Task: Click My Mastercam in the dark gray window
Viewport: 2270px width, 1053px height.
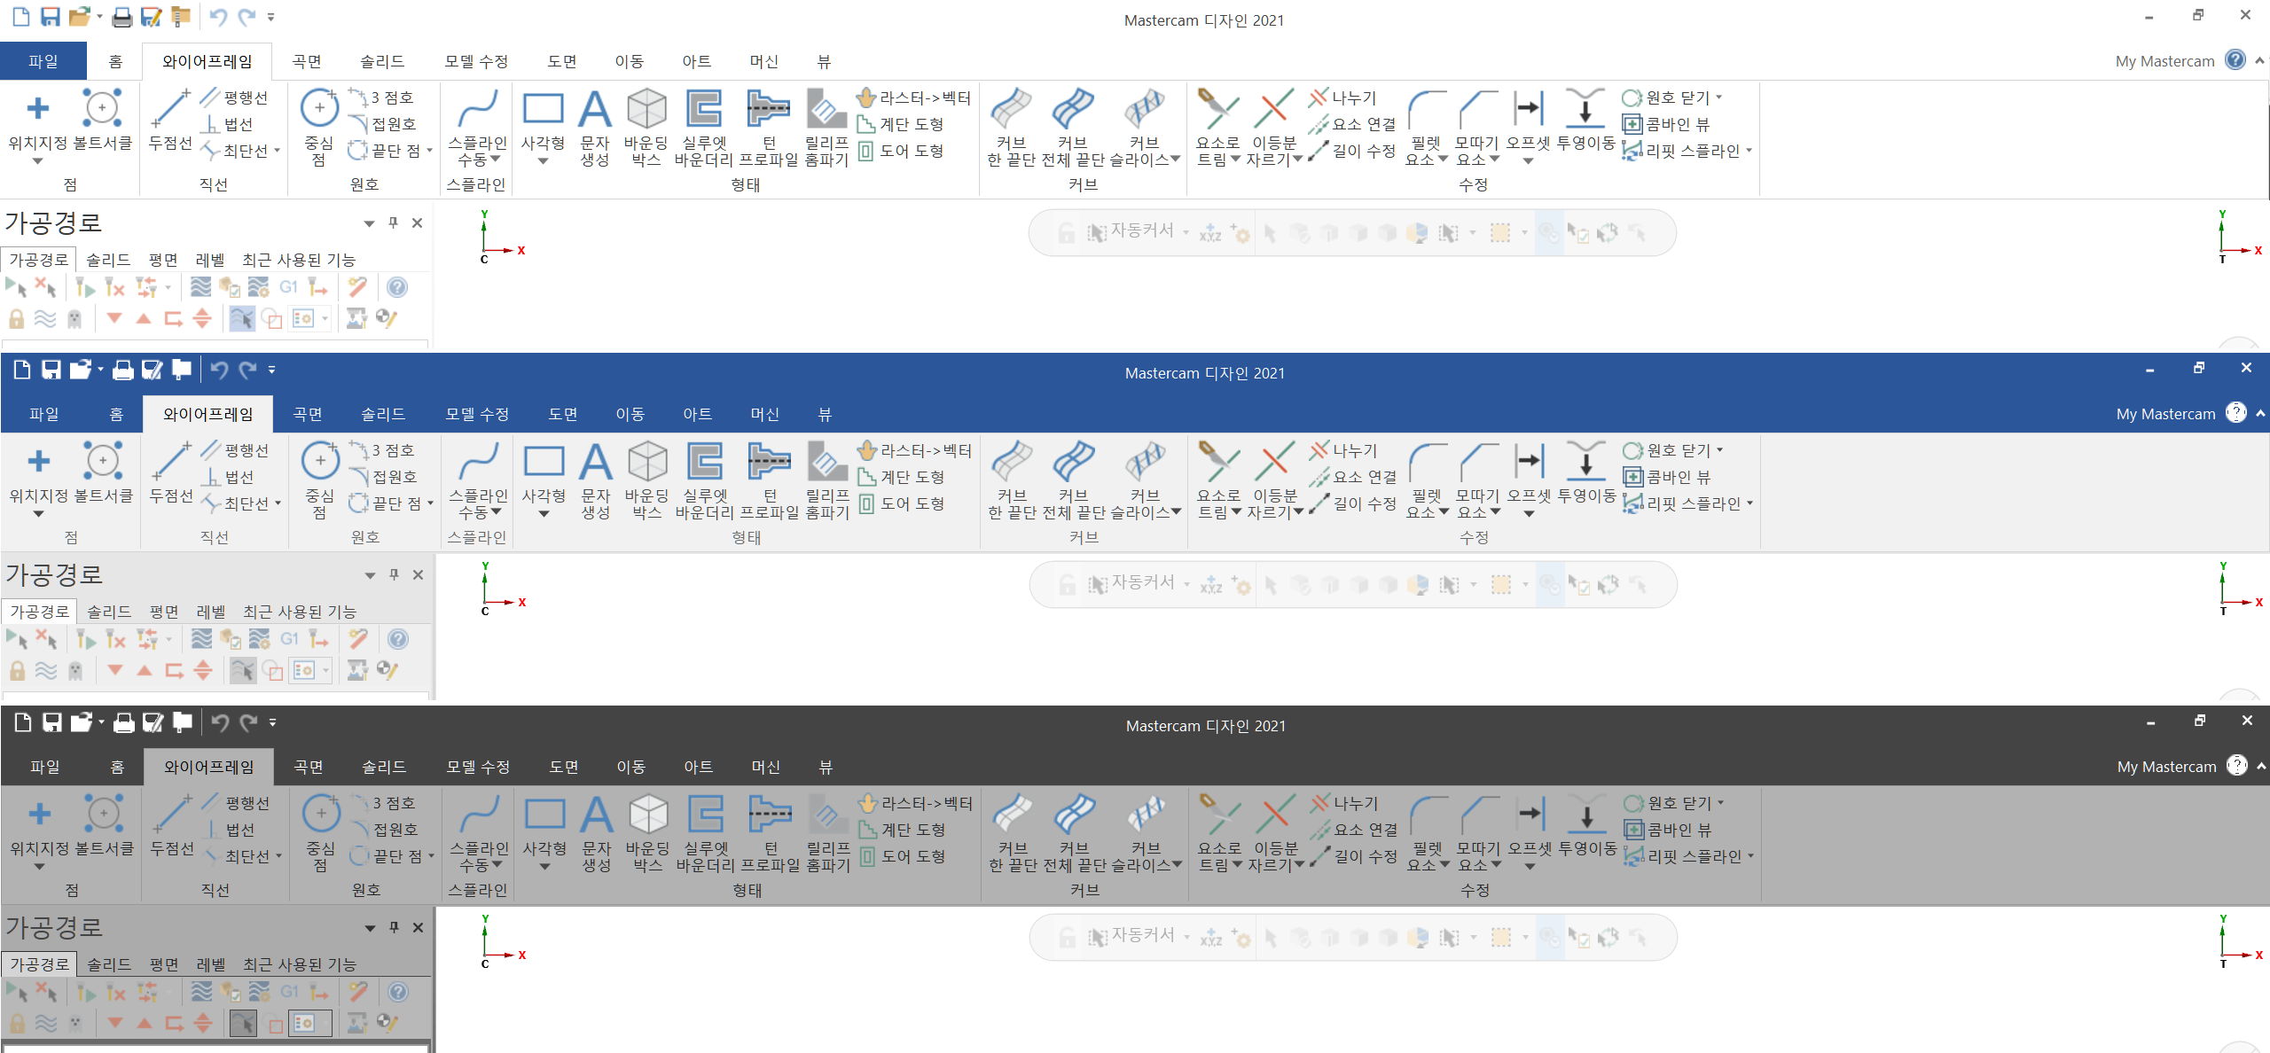Action: click(x=2166, y=767)
